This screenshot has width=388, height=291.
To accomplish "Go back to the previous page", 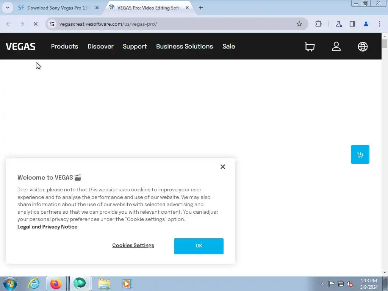I will [8, 24].
